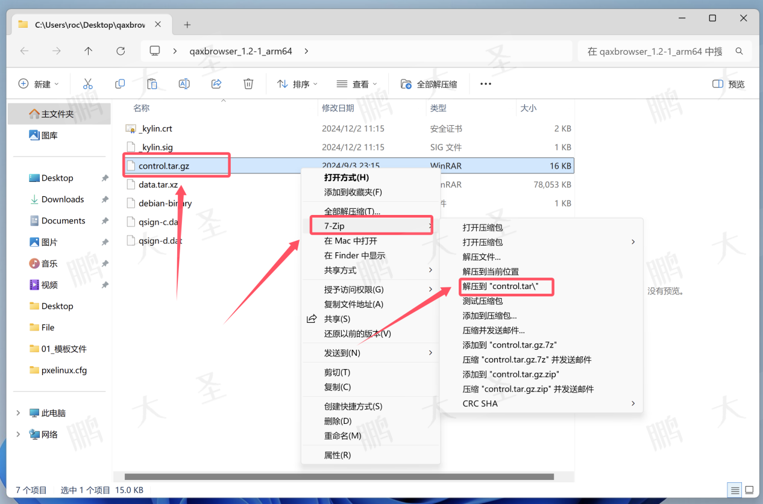Viewport: 763px width, 504px height.
Task: Select 解压到 "control.tar\" in 7-Zip submenu
Action: tap(507, 287)
